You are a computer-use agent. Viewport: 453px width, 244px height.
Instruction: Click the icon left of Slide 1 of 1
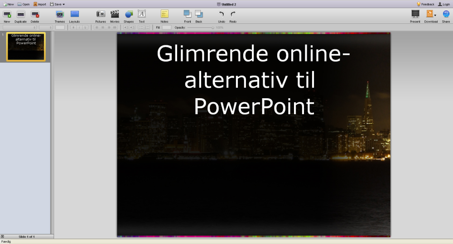pos(2,236)
